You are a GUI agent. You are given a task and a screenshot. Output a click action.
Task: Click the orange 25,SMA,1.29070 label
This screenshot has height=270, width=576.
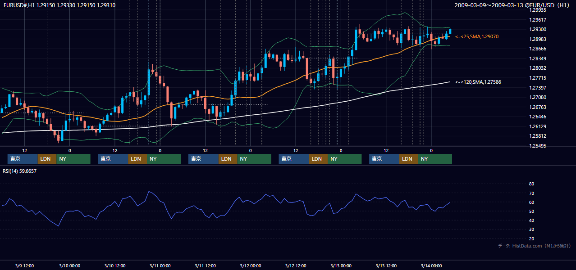click(x=477, y=36)
